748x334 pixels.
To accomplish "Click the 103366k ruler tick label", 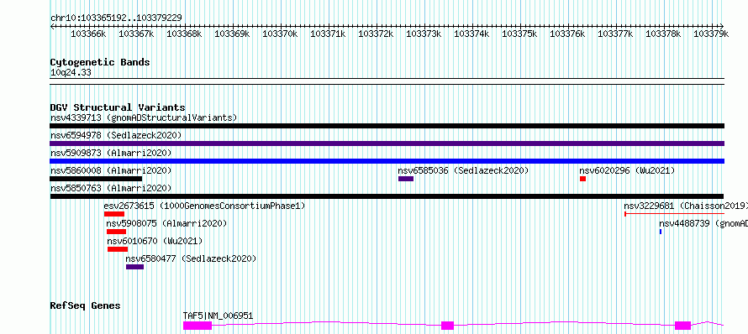I will [x=88, y=34].
